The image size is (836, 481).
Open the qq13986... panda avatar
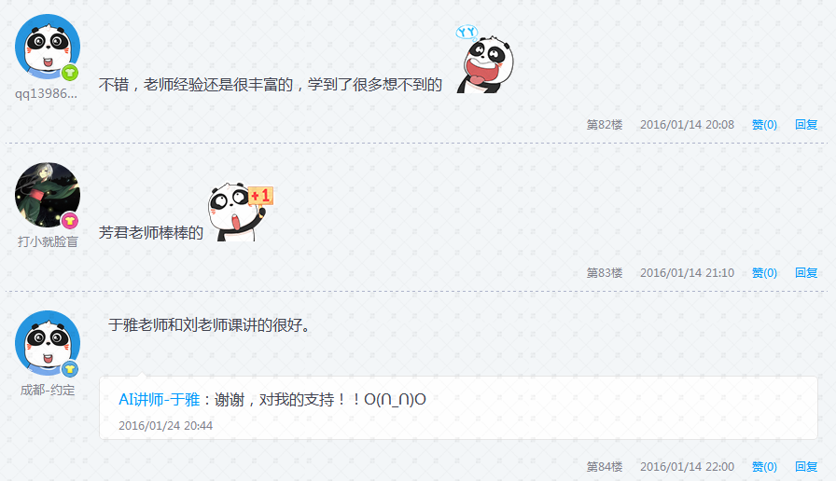[48, 47]
